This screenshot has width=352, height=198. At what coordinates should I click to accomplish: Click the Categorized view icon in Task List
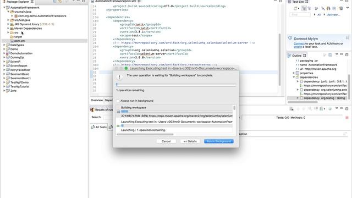coord(304,9)
